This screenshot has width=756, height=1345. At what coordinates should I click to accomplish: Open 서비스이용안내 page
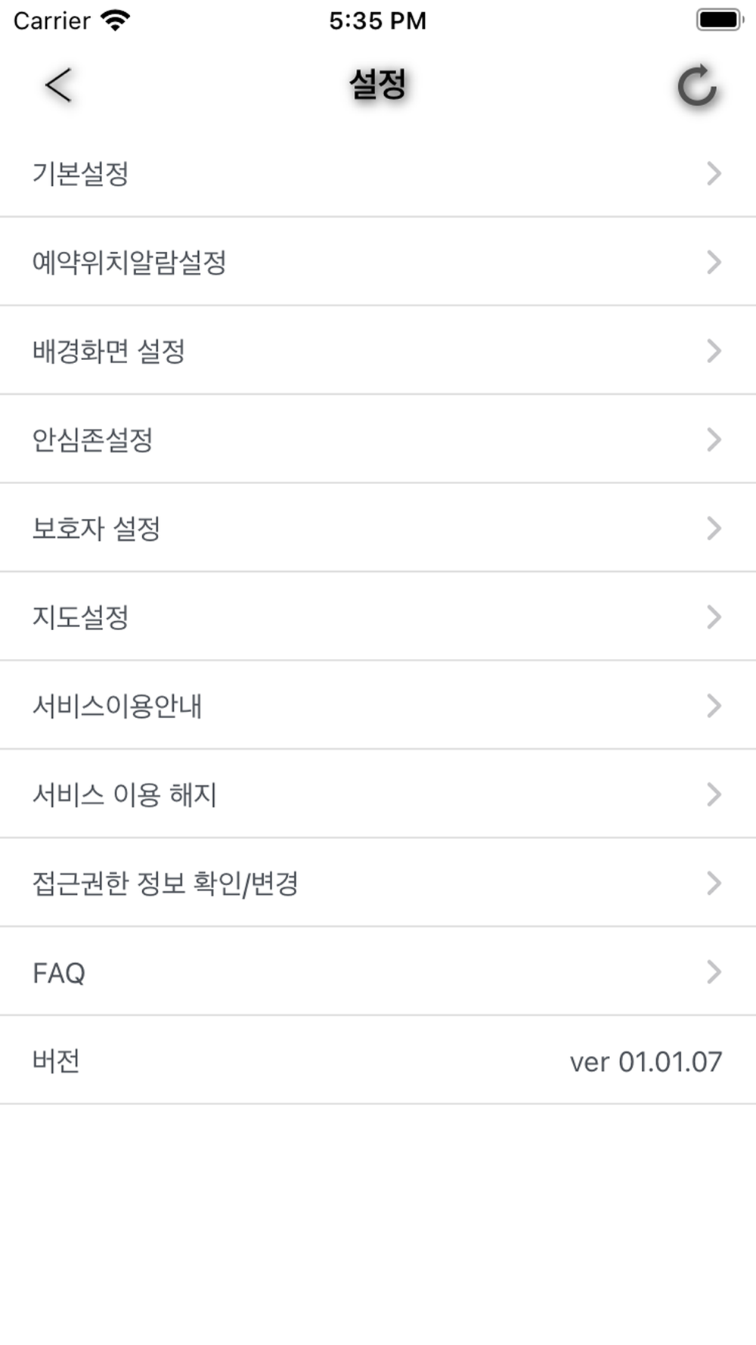(378, 706)
